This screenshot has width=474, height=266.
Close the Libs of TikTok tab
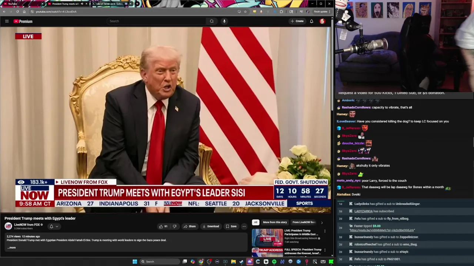coord(130,4)
